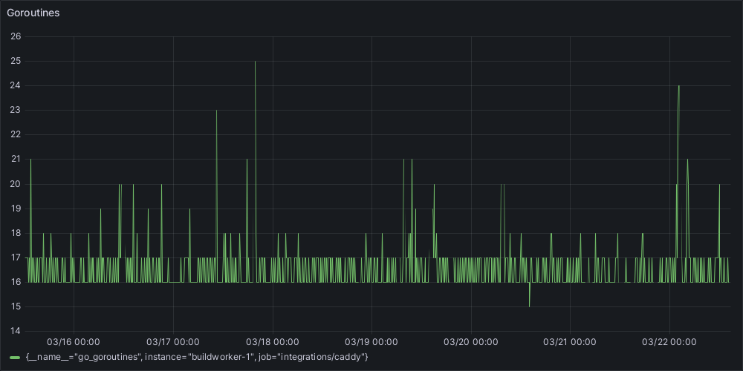The height and width of the screenshot is (371, 743).
Task: Click the 03/21 00:00 x-axis label
Action: coord(571,342)
